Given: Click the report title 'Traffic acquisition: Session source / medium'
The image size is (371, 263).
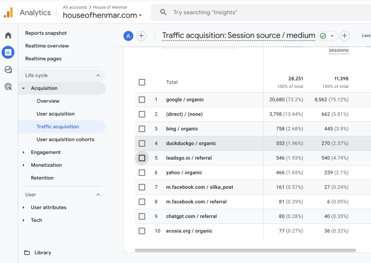Looking at the screenshot, I should point(238,36).
